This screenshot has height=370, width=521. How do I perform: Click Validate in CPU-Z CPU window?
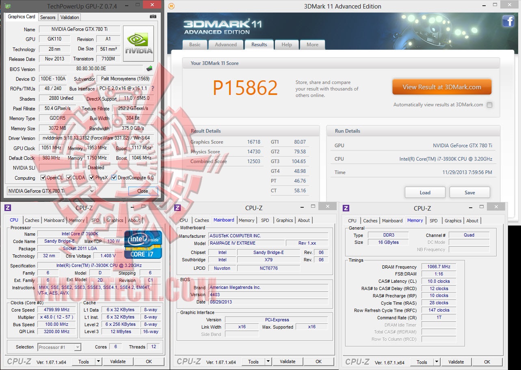click(118, 361)
